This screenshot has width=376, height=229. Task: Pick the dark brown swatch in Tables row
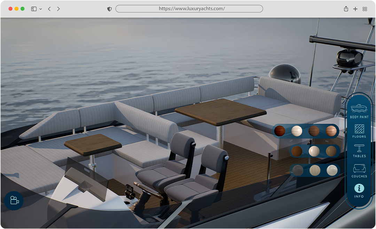(297, 151)
